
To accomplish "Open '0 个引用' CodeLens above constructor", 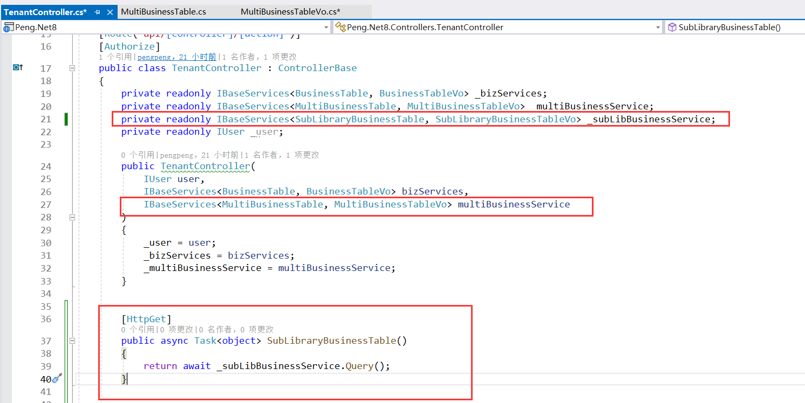I will (x=139, y=155).
